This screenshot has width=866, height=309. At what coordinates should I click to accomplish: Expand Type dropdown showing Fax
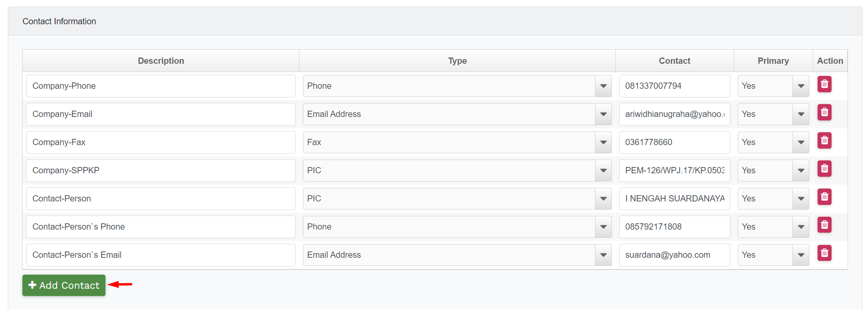point(457,142)
